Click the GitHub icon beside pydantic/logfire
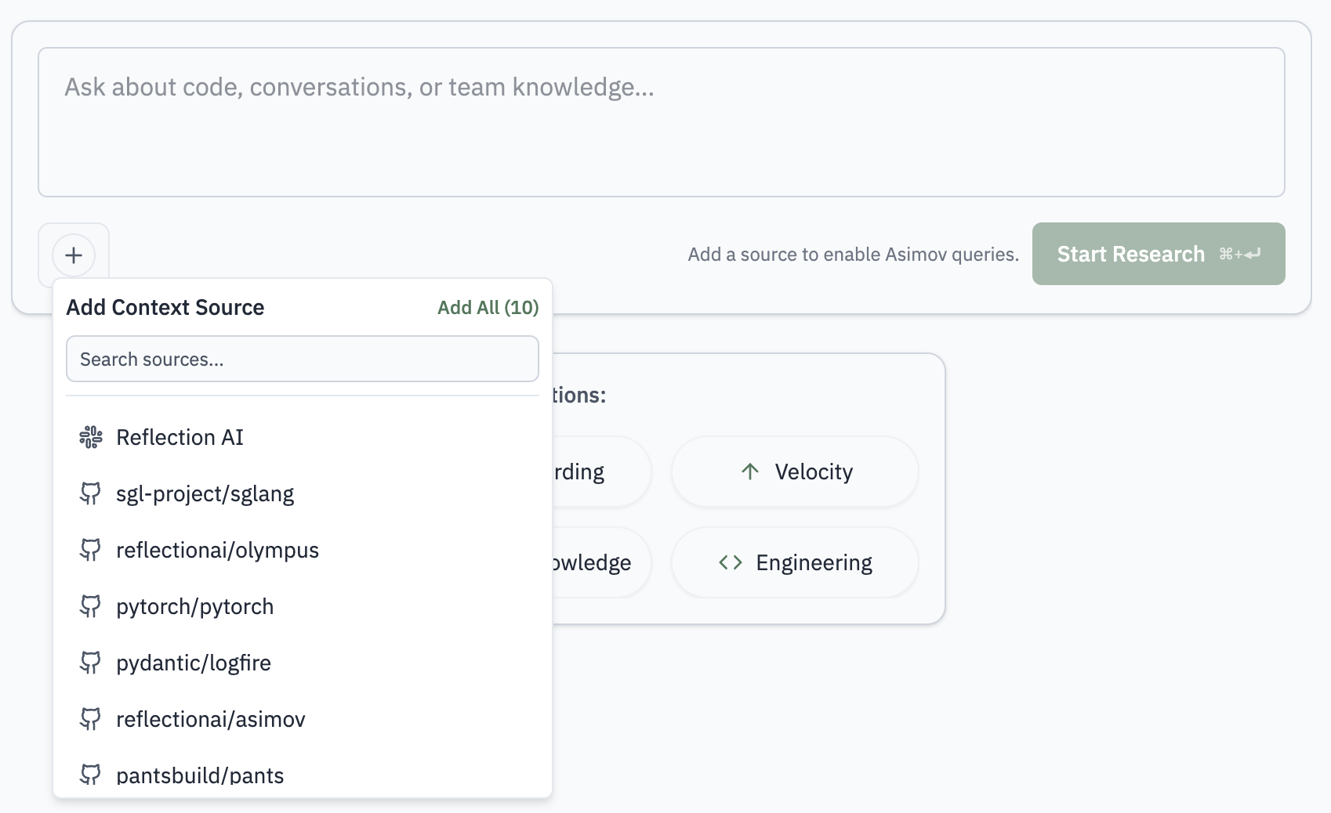This screenshot has height=813, width=1331. tap(91, 663)
